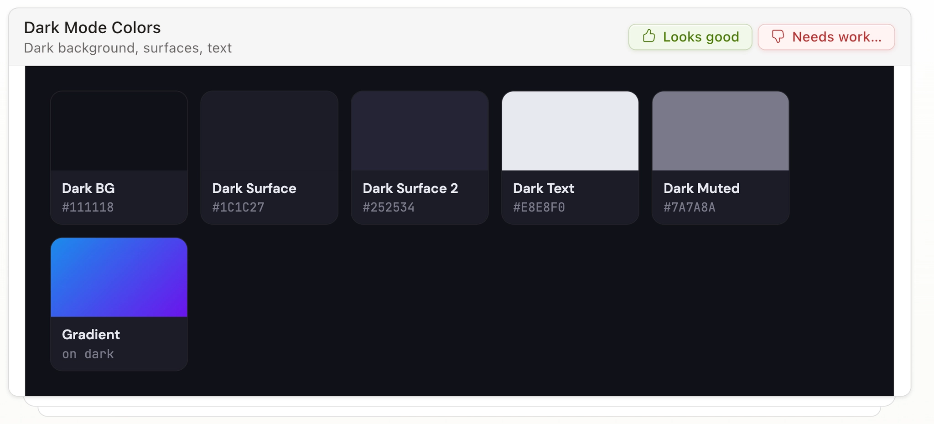Select the Dark Surface 2 swatch
Image resolution: width=934 pixels, height=424 pixels.
point(420,131)
